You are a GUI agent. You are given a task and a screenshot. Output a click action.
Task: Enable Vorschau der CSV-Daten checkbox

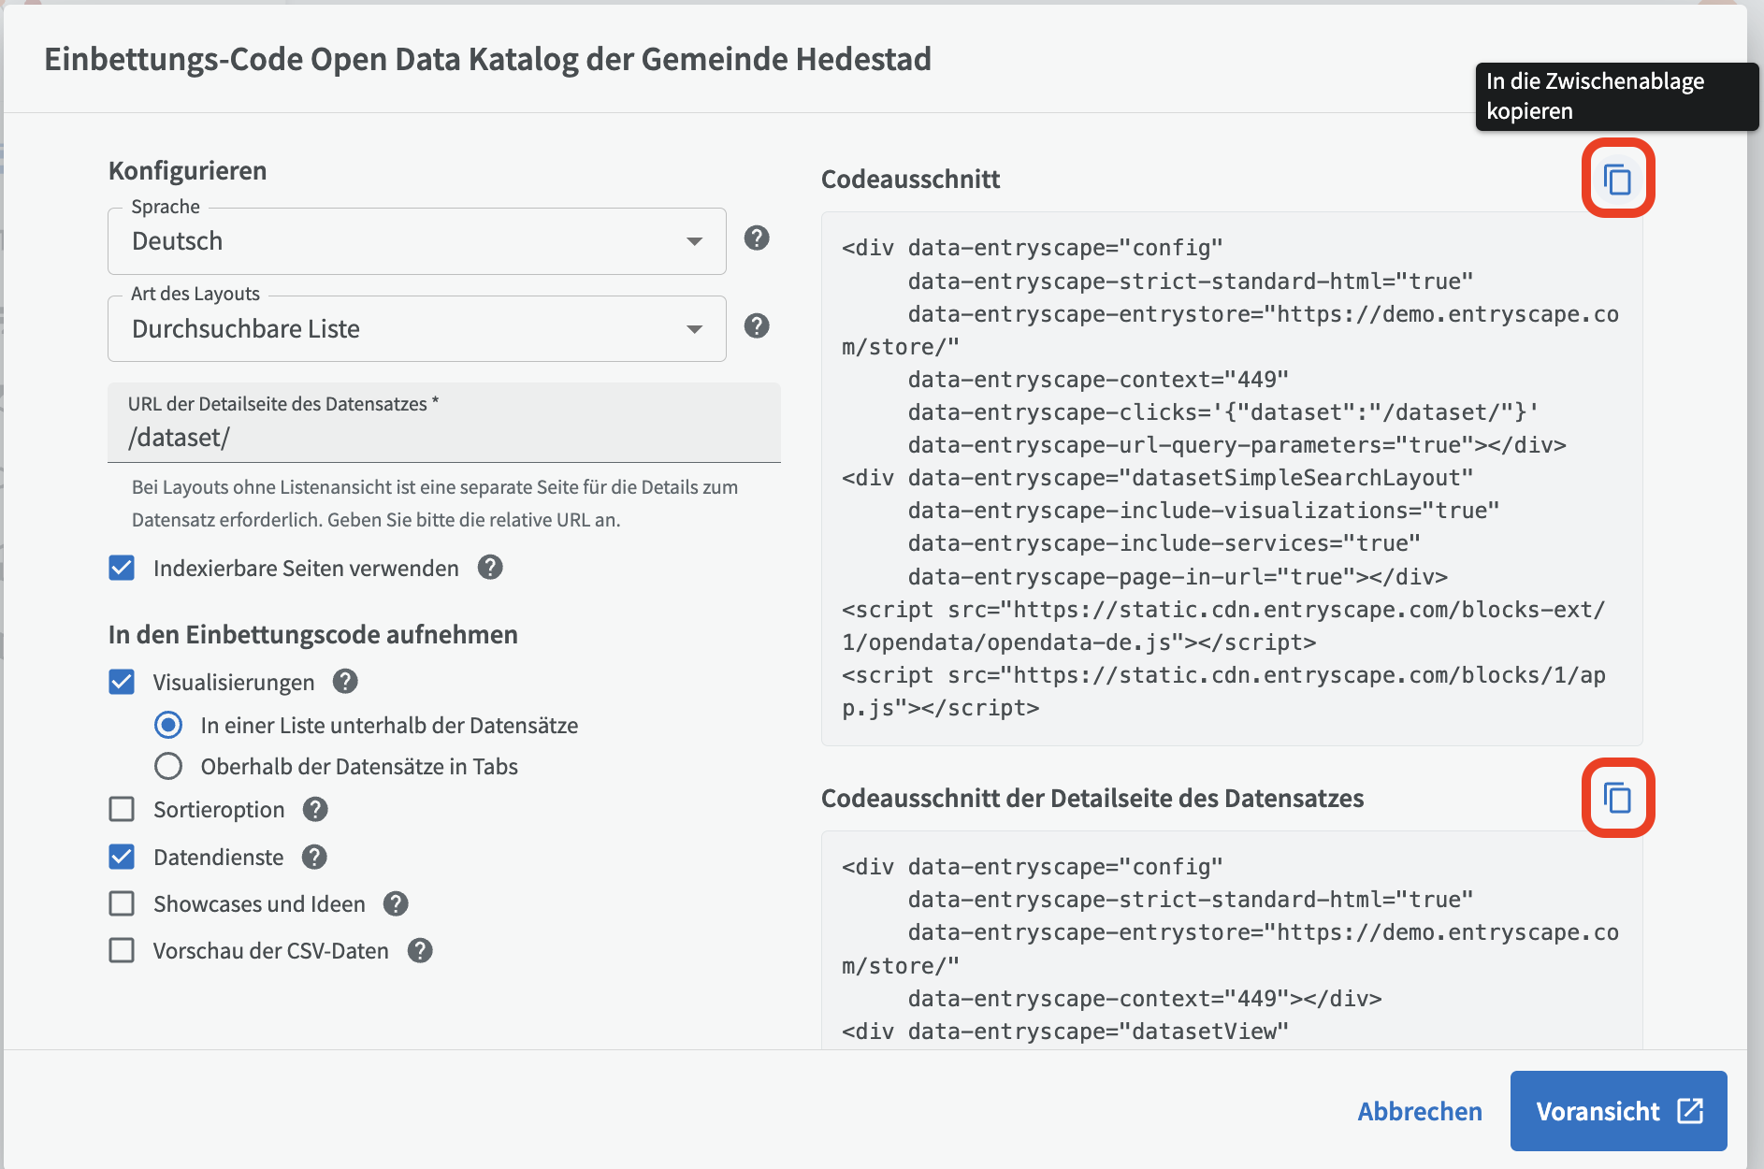coord(122,950)
